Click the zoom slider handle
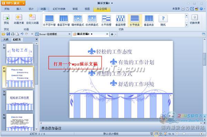The height and width of the screenshot is (137, 207). (x=184, y=134)
